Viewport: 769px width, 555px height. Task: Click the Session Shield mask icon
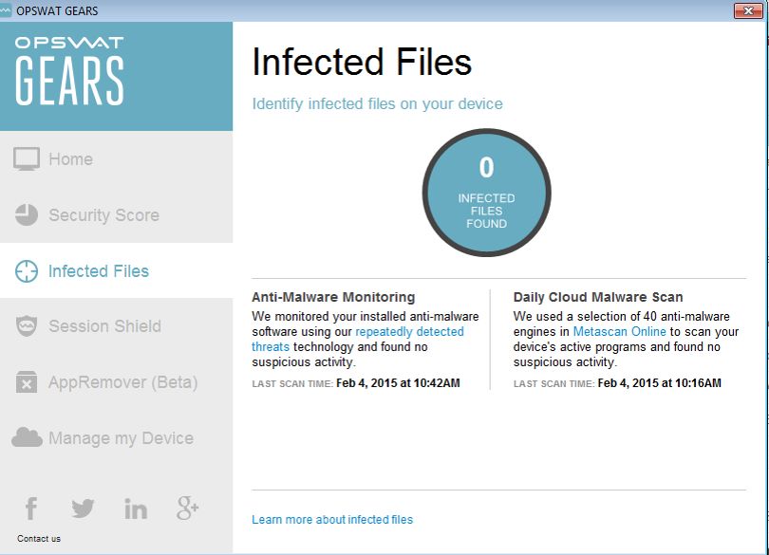(27, 326)
